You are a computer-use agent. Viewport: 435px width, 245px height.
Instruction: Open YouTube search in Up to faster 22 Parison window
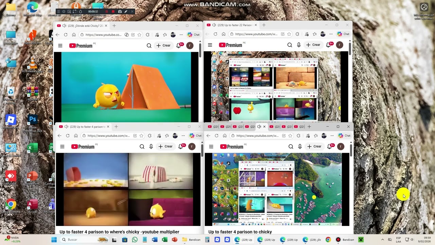(x=290, y=45)
